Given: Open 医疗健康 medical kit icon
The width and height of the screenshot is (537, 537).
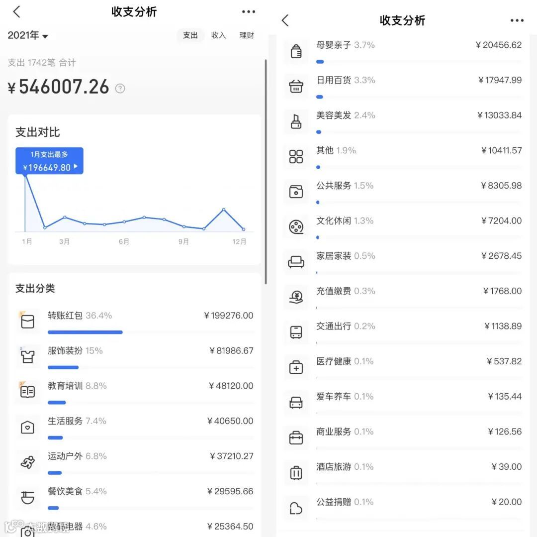Looking at the screenshot, I should (x=296, y=367).
